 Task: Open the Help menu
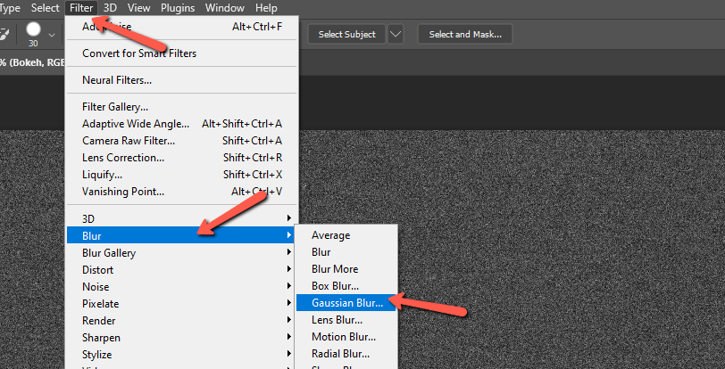266,8
